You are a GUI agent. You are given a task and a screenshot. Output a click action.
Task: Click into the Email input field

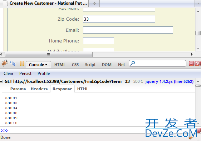click(x=128, y=30)
